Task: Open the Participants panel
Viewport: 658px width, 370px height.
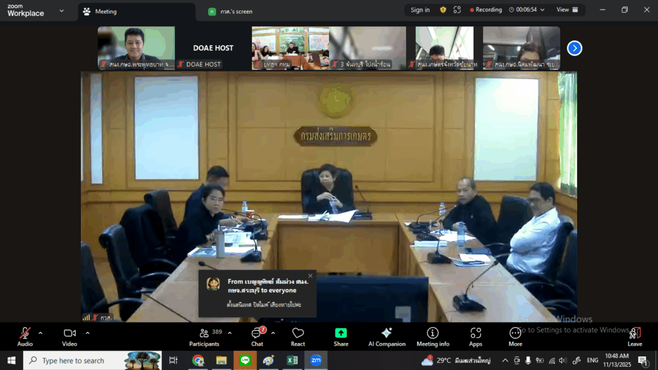Action: coord(204,333)
